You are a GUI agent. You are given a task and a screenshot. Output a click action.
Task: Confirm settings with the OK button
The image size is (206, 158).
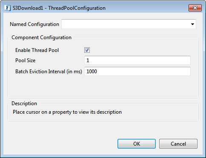click(x=137, y=144)
